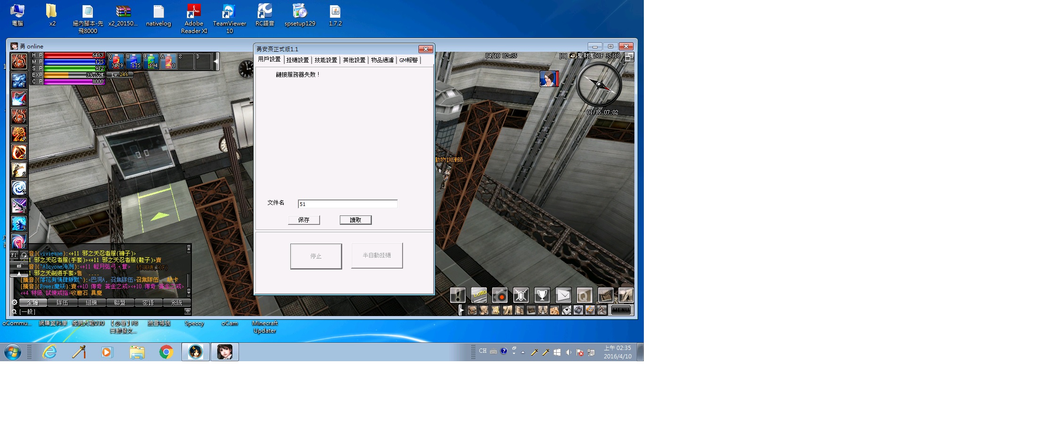This screenshot has height=428, width=1052.
Task: Click the compass minimap in game
Action: point(599,85)
